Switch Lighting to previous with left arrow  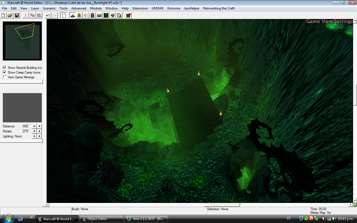point(34,136)
